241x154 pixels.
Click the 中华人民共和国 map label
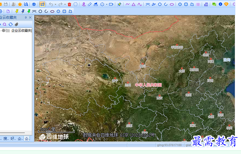pyautogui.click(x=148, y=85)
